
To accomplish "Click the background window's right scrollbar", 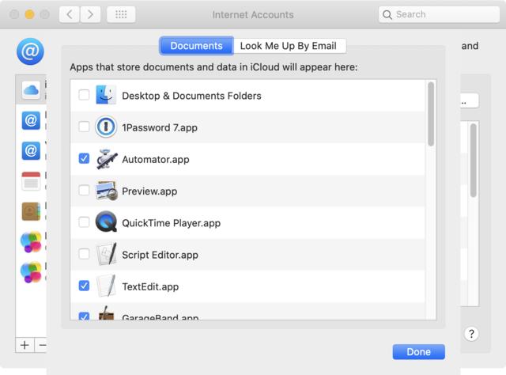I will click(x=474, y=161).
